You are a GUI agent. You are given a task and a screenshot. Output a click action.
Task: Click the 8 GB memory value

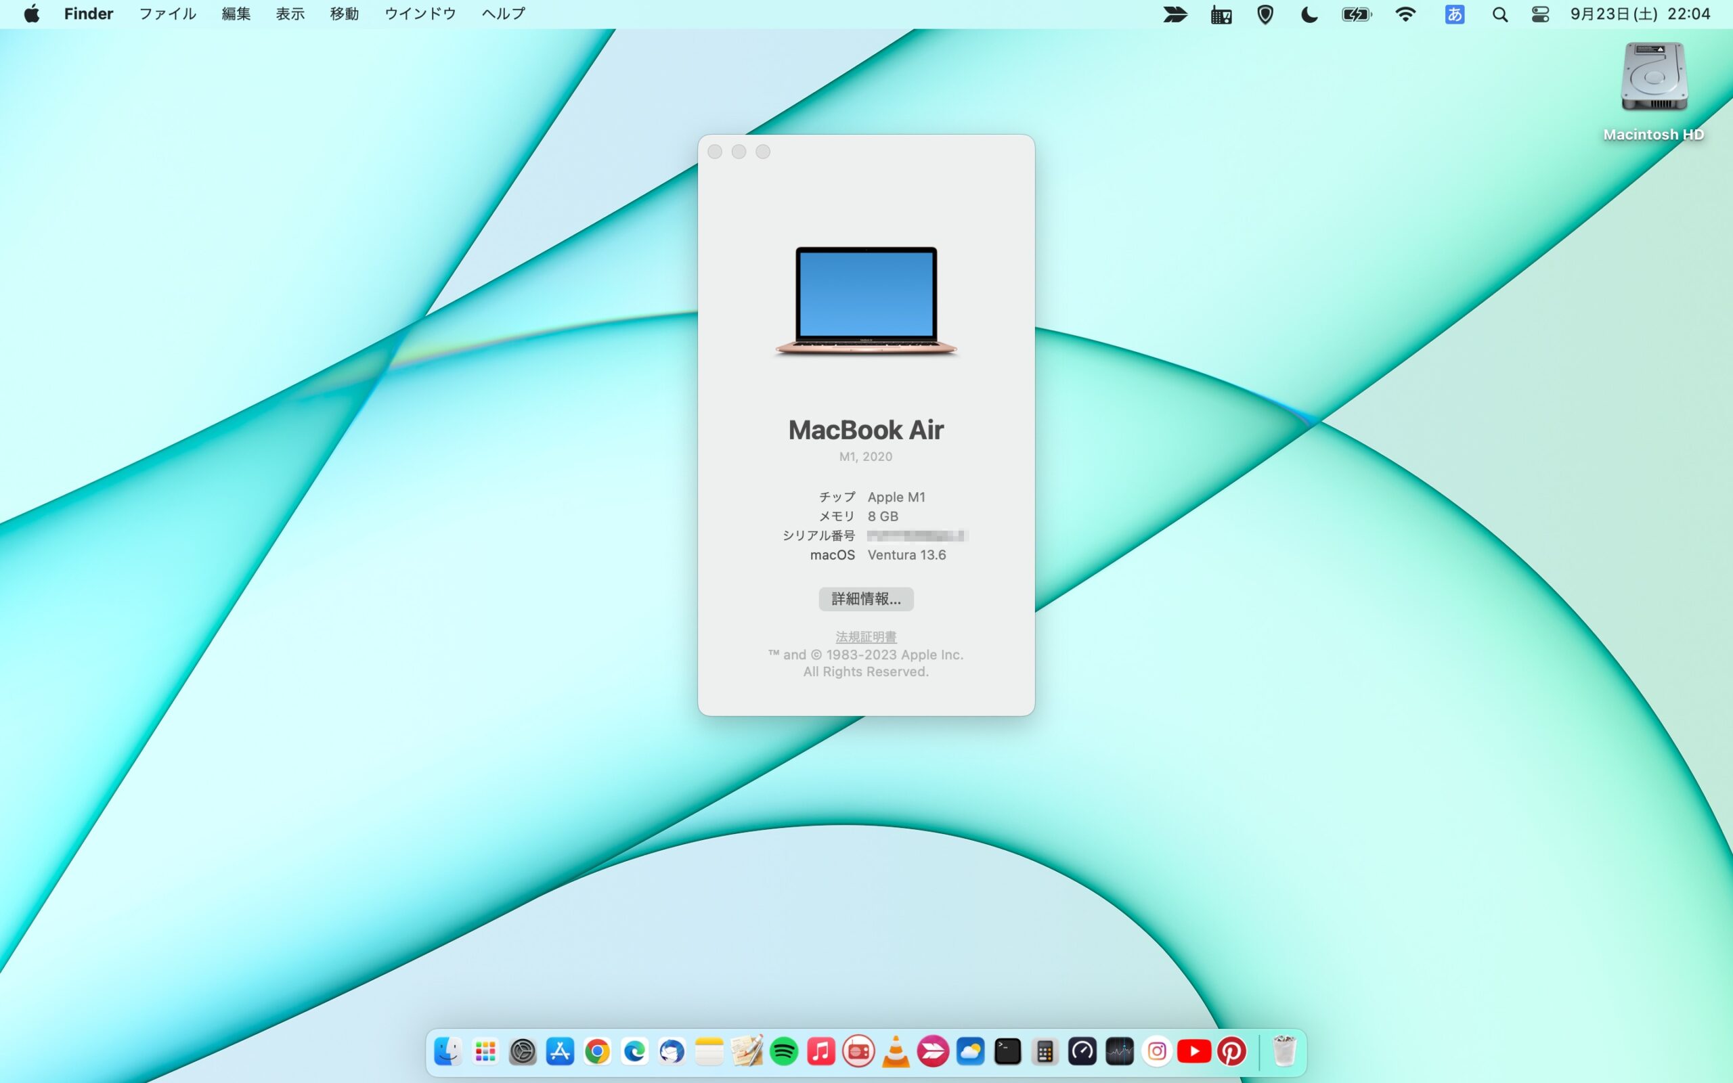tap(883, 516)
